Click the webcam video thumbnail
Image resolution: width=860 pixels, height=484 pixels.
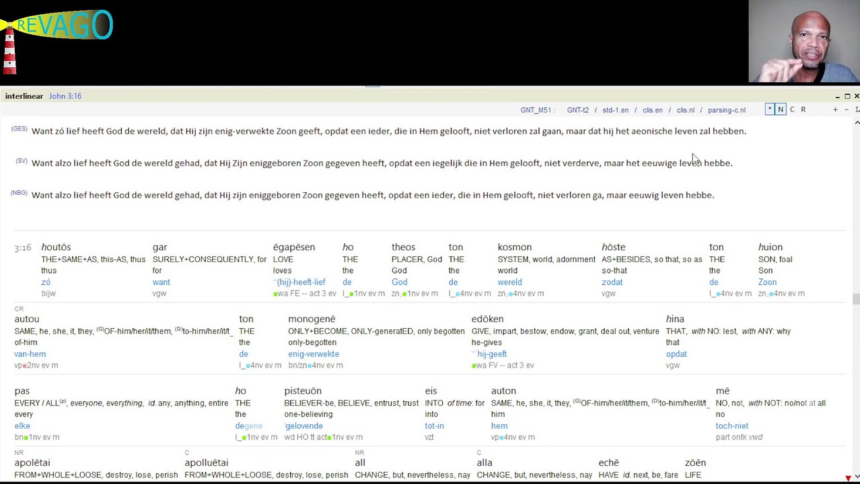click(803, 41)
